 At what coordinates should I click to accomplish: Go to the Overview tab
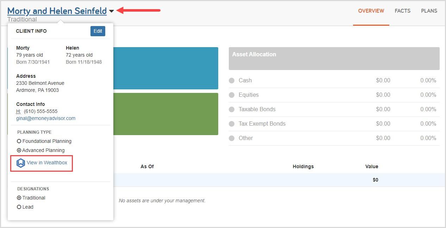point(371,11)
